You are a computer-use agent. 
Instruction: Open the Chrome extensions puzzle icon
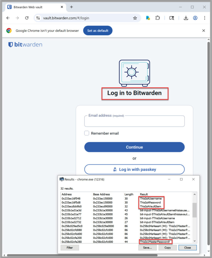coord(158,18)
